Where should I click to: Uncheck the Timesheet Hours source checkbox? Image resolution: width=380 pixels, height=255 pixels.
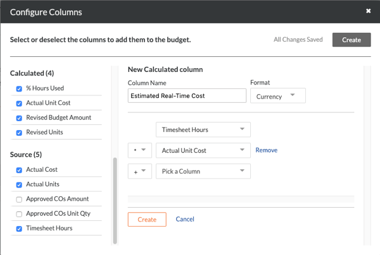tap(19, 228)
